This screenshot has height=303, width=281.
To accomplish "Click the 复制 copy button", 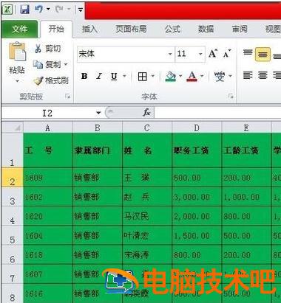I will 50,65.
